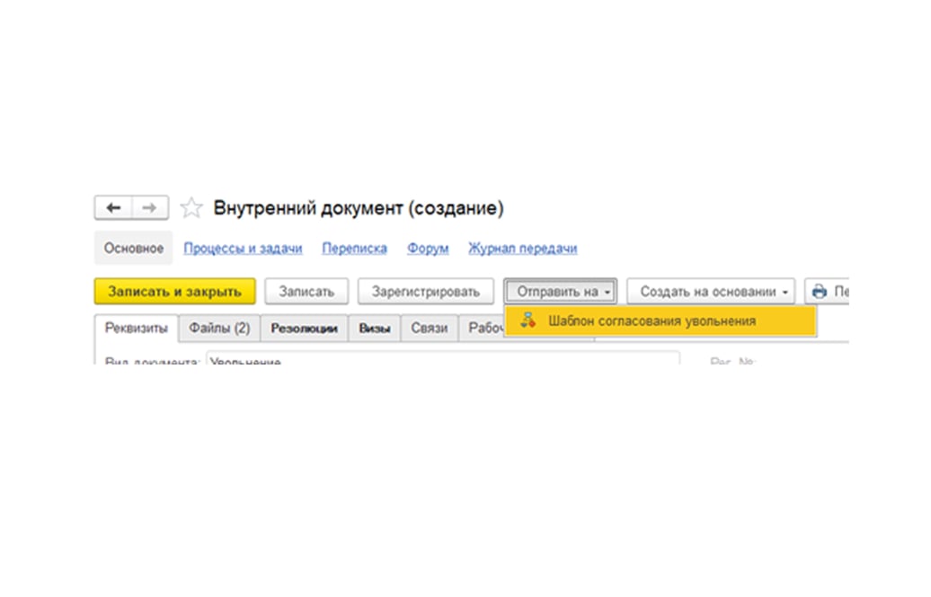
Task: Select the Связи tab
Action: tap(430, 329)
